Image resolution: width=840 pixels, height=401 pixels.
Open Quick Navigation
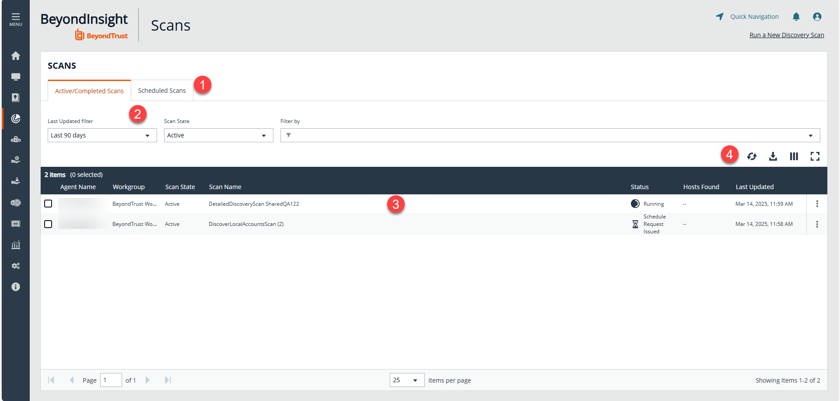click(747, 17)
